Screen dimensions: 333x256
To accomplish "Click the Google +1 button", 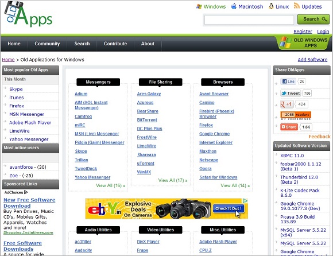I will pyautogui.click(x=286, y=104).
